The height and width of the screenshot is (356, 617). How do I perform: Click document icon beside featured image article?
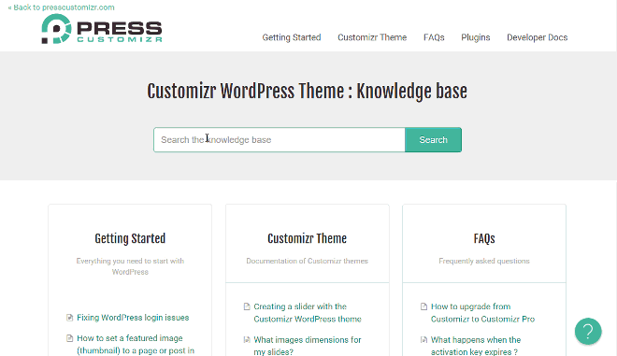[70, 338]
